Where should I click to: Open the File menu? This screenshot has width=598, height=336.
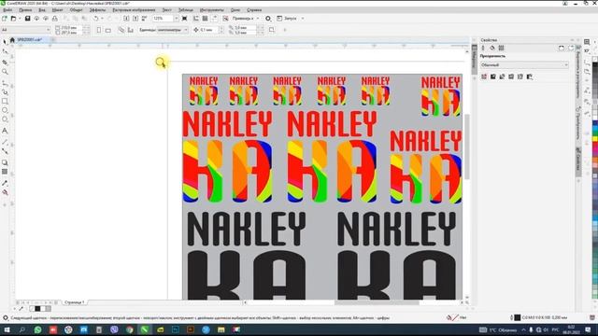[7, 10]
